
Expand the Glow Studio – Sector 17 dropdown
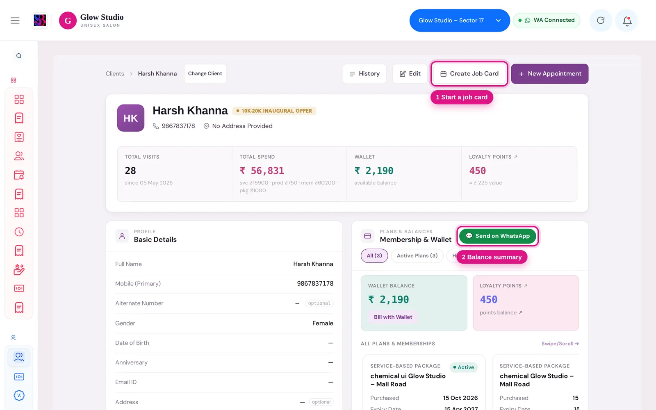[459, 20]
